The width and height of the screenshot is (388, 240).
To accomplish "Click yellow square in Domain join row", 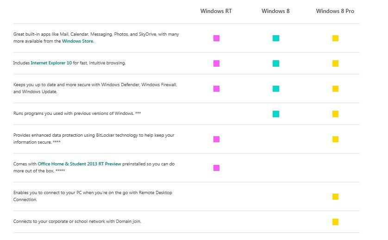I will (335, 222).
